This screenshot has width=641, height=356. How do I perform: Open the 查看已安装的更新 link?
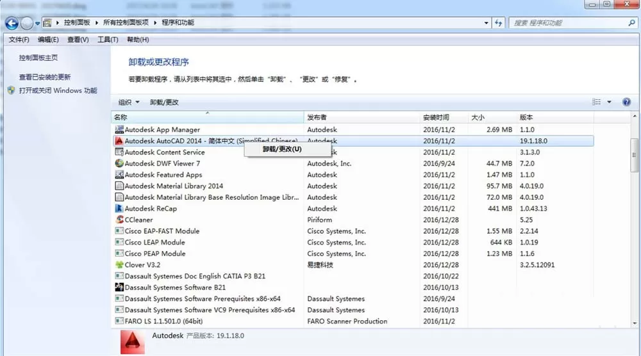click(x=45, y=77)
